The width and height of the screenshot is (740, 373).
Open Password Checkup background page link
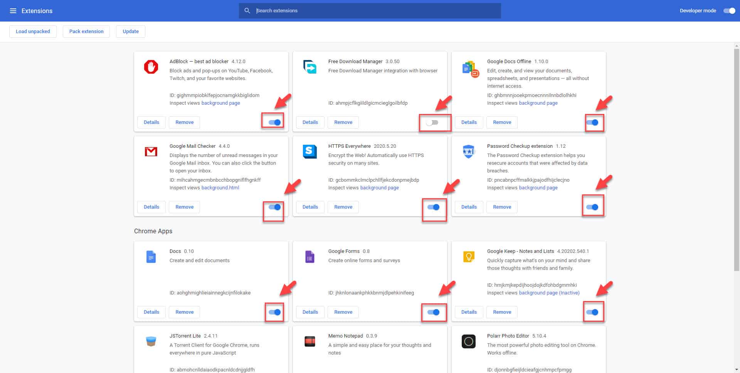(538, 188)
